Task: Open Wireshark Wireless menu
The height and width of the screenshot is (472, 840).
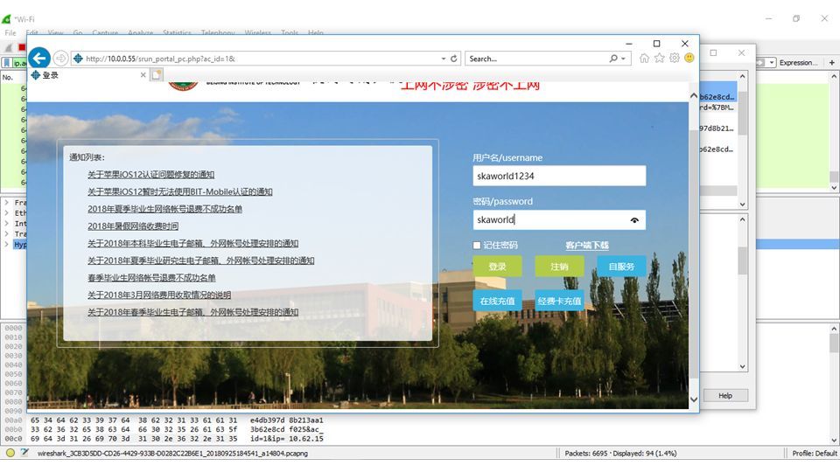Action: click(257, 32)
